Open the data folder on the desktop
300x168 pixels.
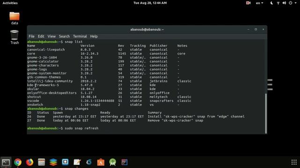(x=15, y=18)
